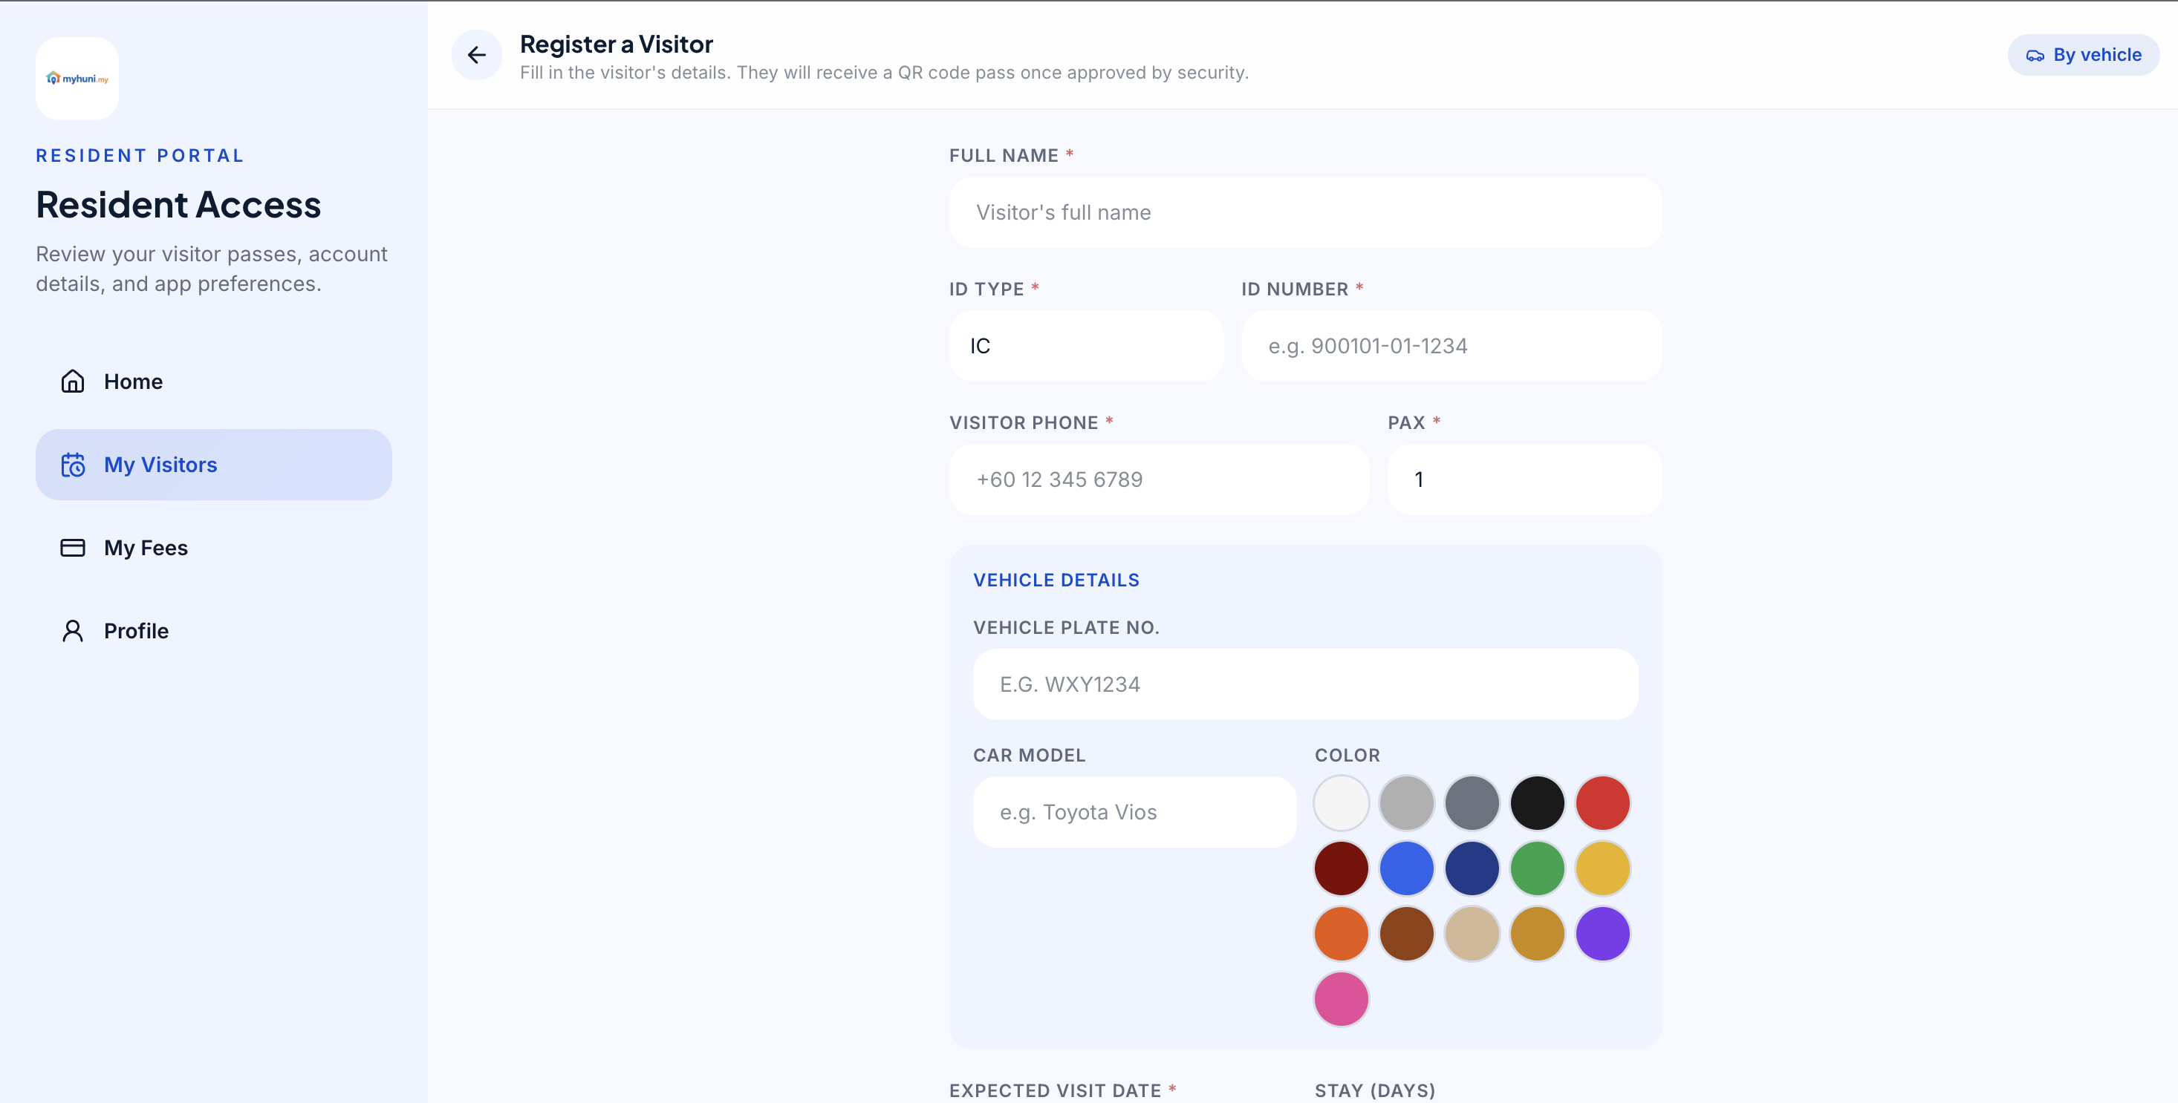Click the ID Number field
Viewport: 2178px width, 1103px height.
1451,347
